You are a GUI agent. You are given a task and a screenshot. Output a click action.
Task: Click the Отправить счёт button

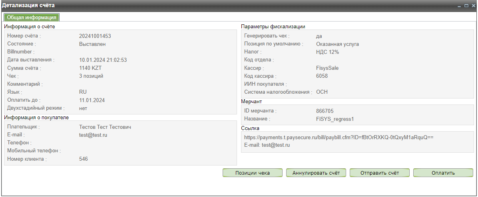click(x=380, y=173)
